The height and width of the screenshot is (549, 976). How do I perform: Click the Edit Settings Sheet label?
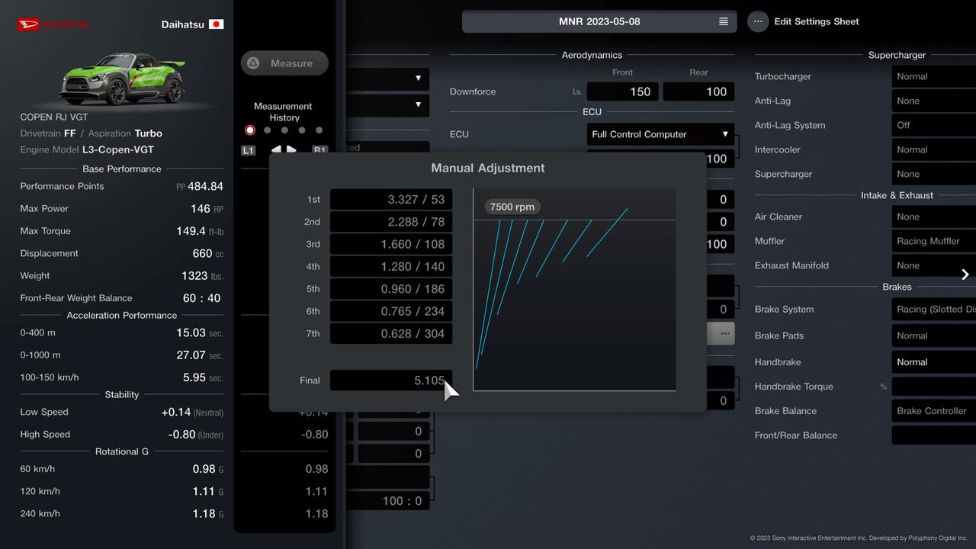[817, 21]
